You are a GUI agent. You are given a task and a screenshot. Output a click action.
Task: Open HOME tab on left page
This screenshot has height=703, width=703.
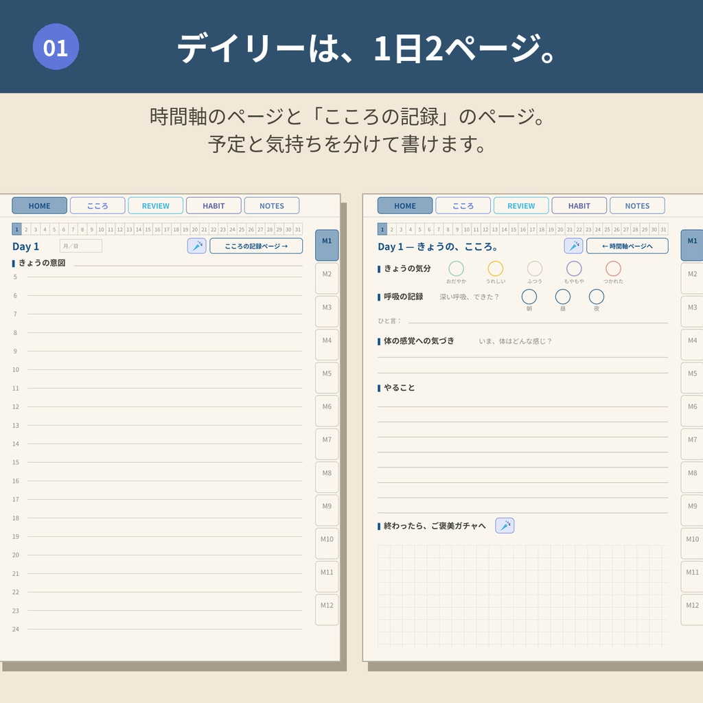[39, 206]
